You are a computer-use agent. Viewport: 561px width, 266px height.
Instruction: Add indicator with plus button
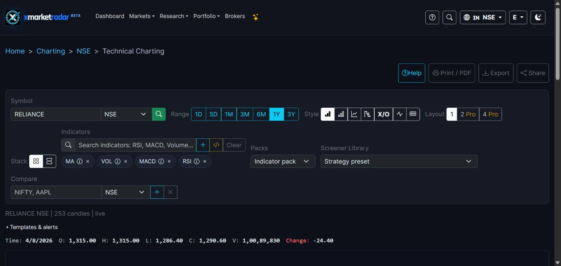(203, 145)
